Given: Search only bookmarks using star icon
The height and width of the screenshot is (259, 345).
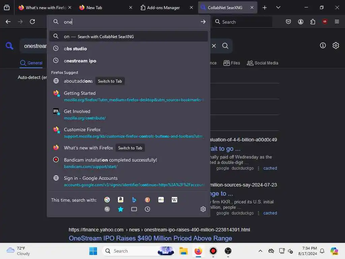Looking at the screenshot, I should point(121,209).
